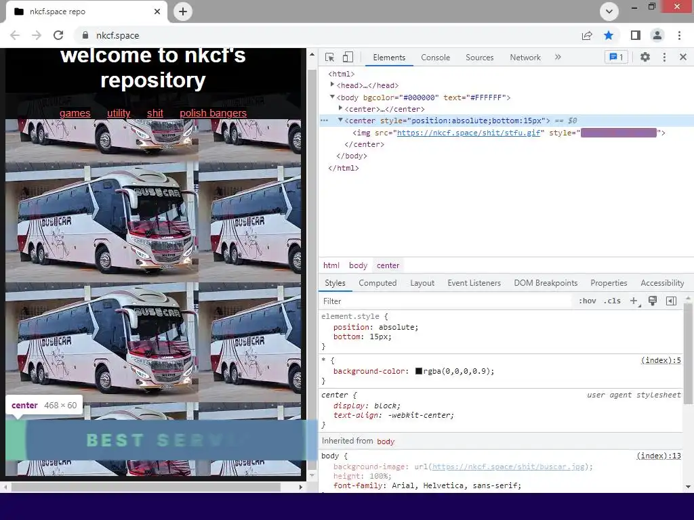Follow the stfu.gif image source link
This screenshot has width=694, height=520.
469,133
